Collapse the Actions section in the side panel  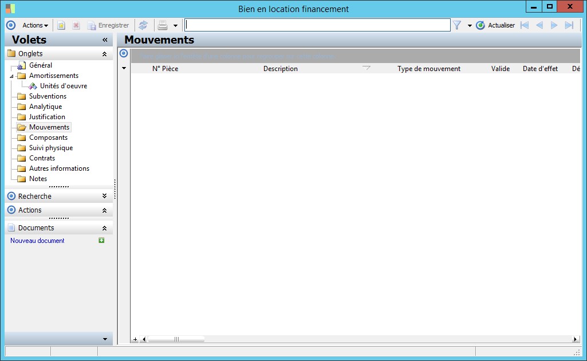pos(104,210)
